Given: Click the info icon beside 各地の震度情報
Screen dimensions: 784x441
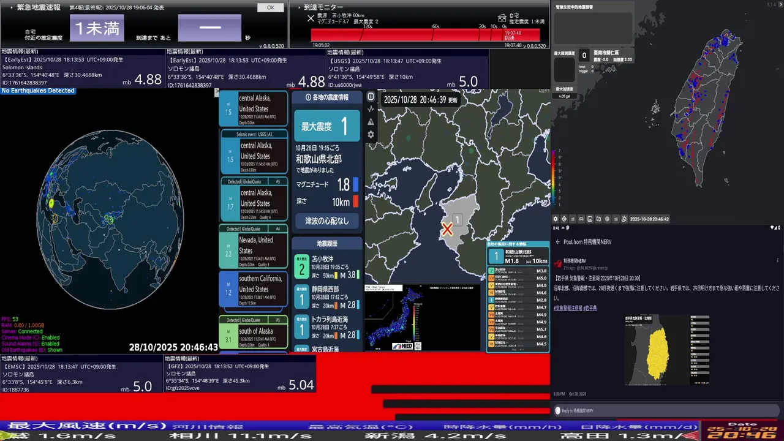Looking at the screenshot, I should pyautogui.click(x=307, y=97).
